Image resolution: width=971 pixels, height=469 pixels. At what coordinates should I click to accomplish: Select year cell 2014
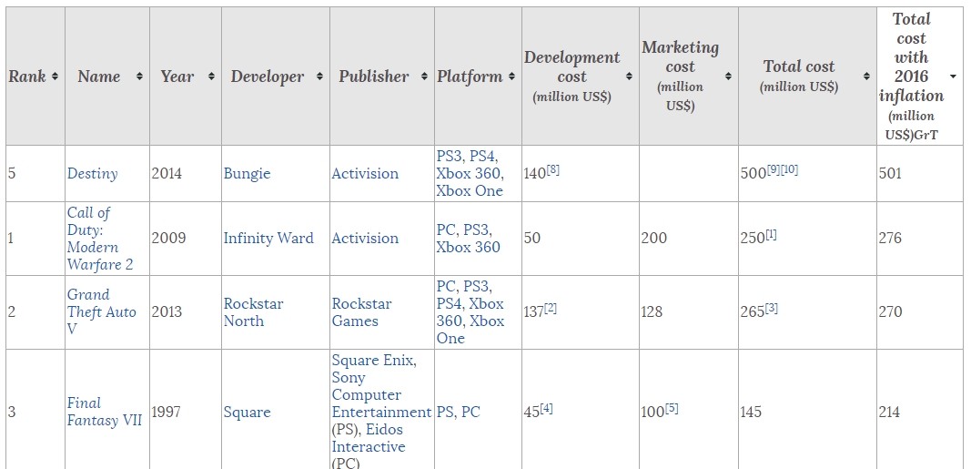(x=167, y=173)
